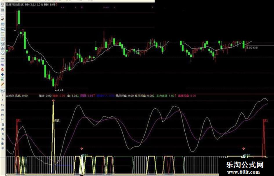274x176 pixels.
Task: Click the 金: 3.98 indicator value
Action: (72, 96)
